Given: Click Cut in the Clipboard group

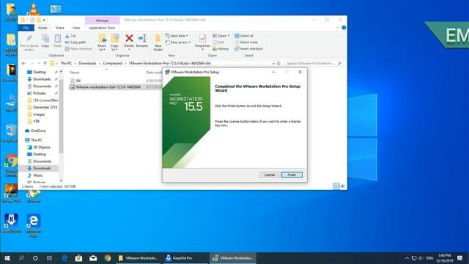Looking at the screenshot, I should click(x=71, y=36).
